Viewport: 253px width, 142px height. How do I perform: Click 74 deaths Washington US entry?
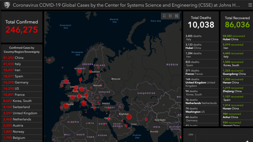(201, 110)
